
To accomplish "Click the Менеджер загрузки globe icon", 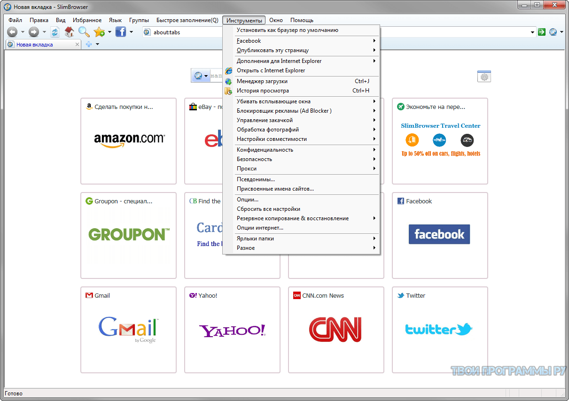I will point(228,81).
